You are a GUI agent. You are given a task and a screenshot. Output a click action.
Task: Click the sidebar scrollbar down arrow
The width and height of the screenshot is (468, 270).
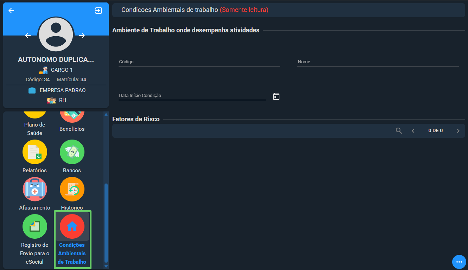click(x=106, y=266)
